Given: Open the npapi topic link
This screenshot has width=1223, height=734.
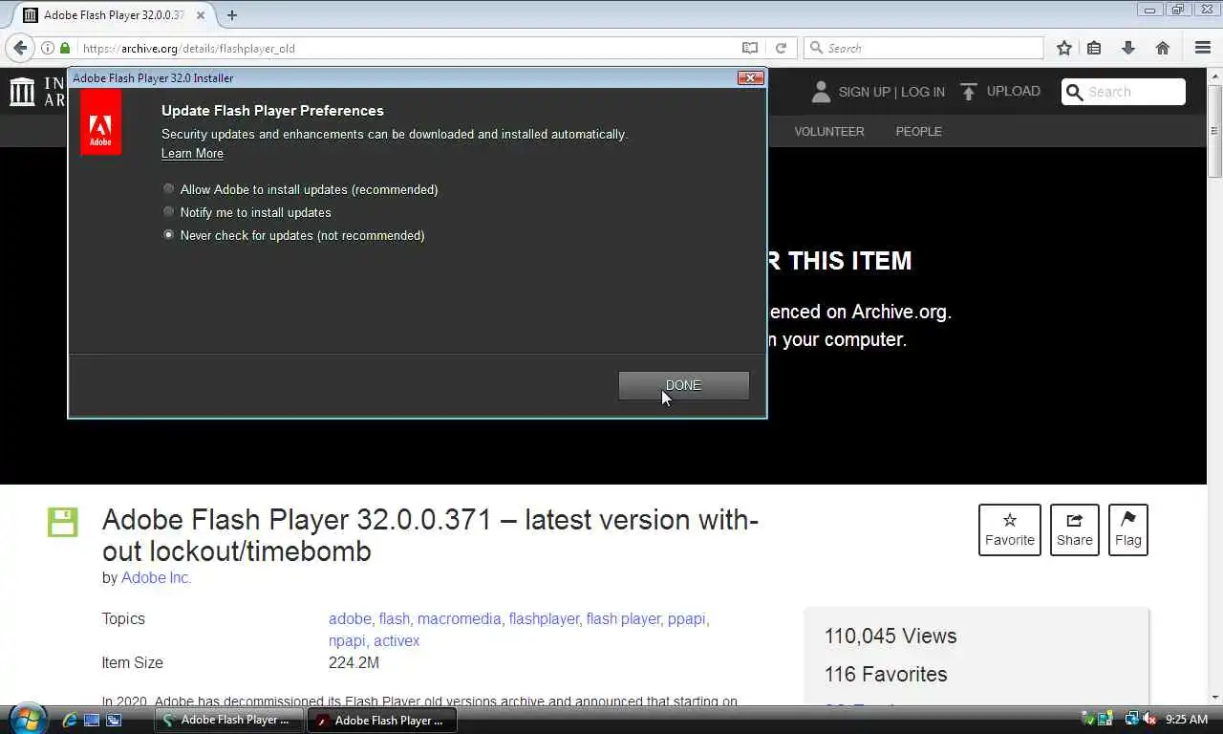Looking at the screenshot, I should pyautogui.click(x=347, y=640).
